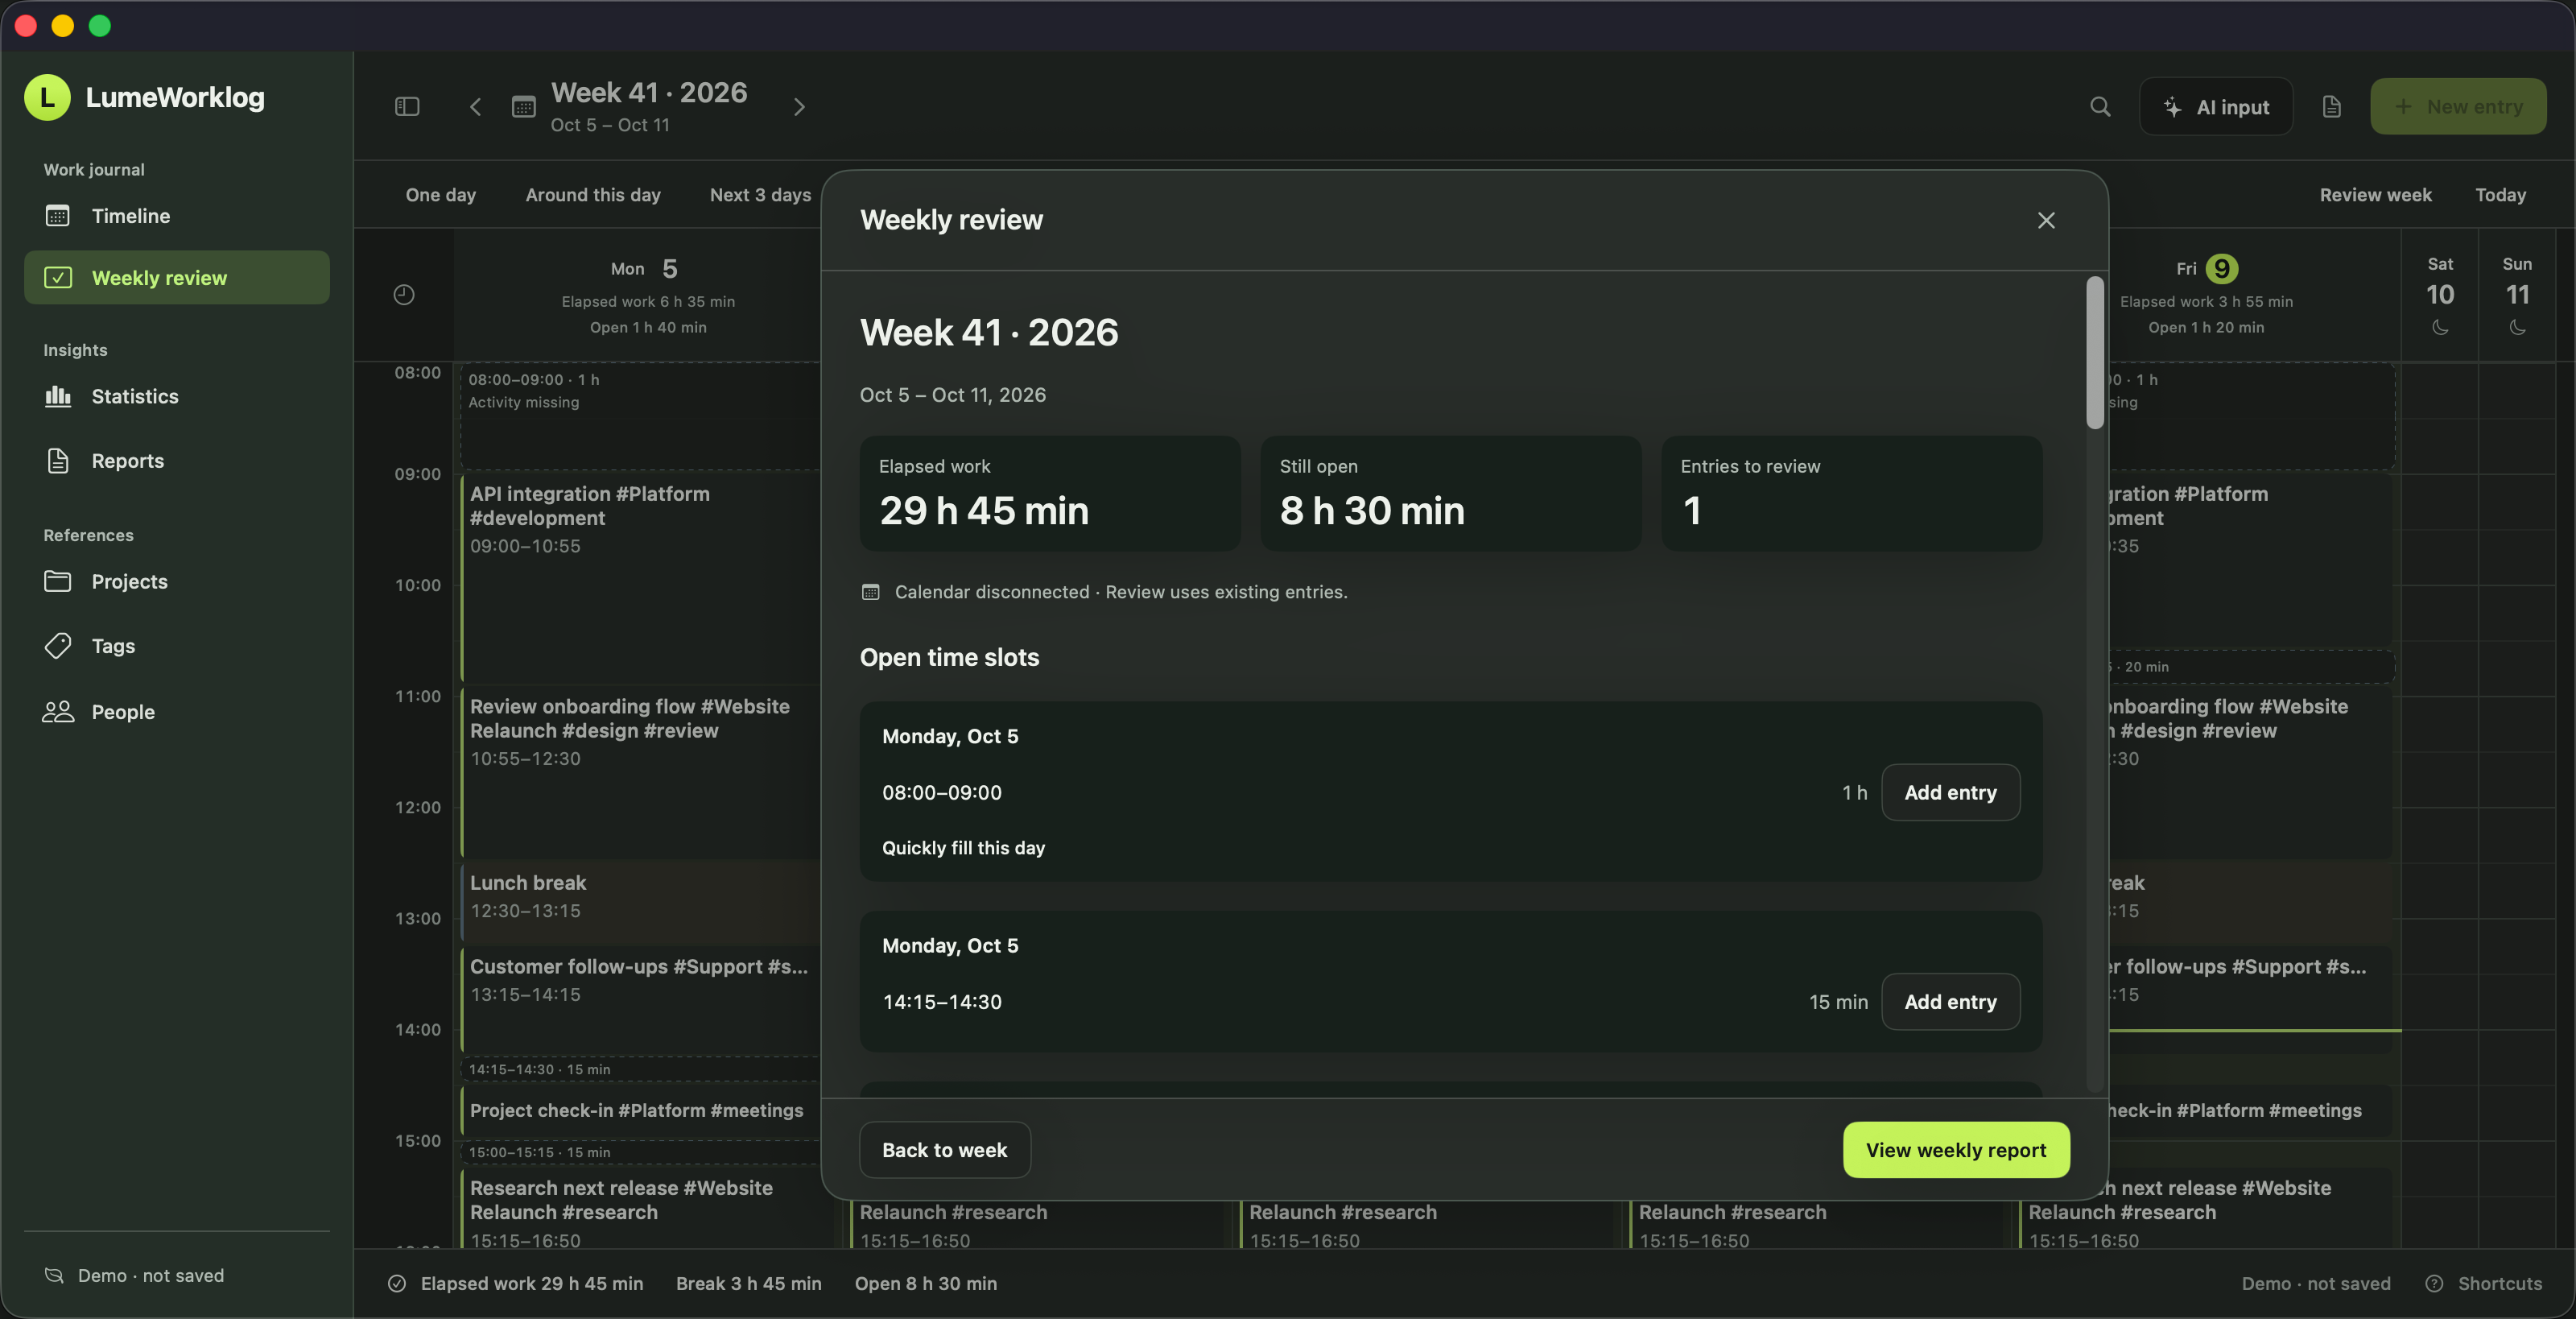2576x1319 pixels.
Task: Close the Weekly review dialog
Action: (2046, 220)
